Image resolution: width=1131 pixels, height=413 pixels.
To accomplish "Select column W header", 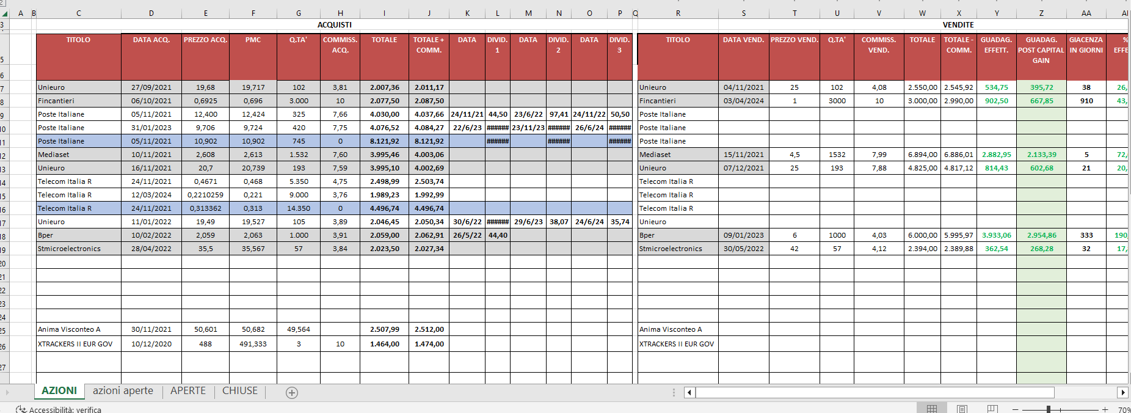I will [x=922, y=13].
